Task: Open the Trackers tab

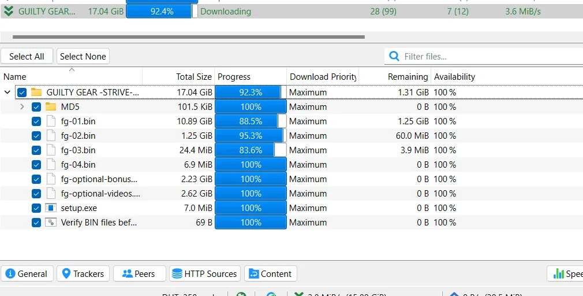Action: pyautogui.click(x=83, y=273)
